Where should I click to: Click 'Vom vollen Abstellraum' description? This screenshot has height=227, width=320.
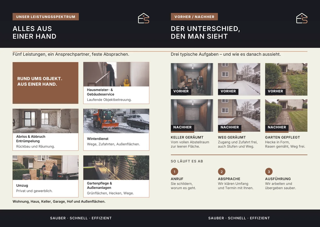[x=190, y=144]
